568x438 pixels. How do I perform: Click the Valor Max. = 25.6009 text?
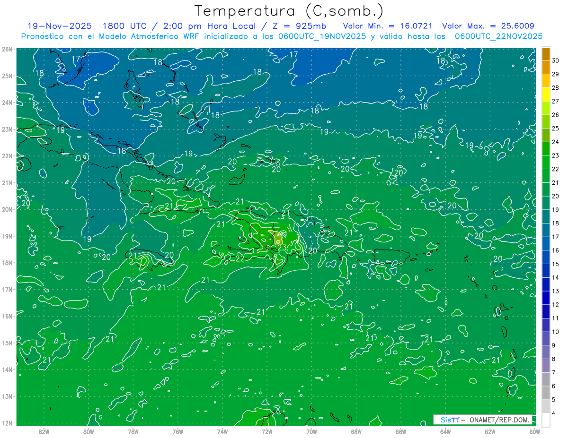[x=488, y=26]
